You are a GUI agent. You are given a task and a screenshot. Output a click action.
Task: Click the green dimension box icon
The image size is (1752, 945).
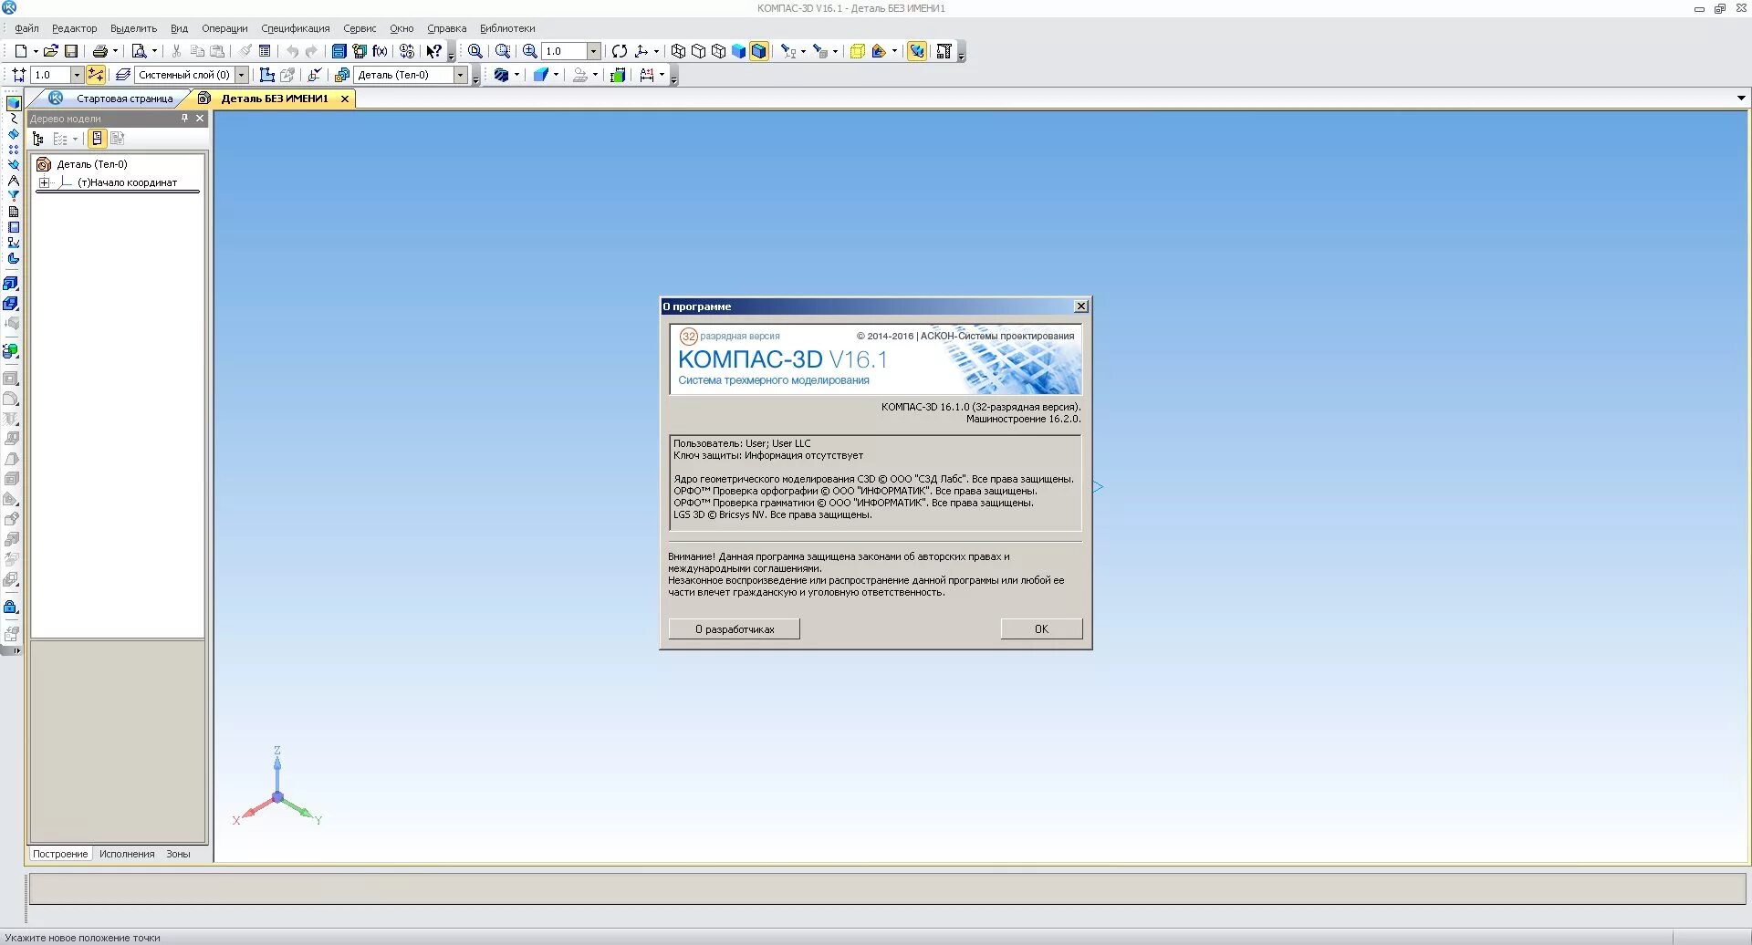point(618,75)
